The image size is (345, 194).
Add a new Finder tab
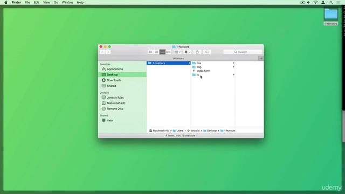pyautogui.click(x=261, y=58)
